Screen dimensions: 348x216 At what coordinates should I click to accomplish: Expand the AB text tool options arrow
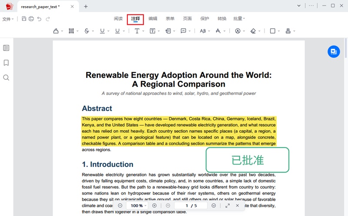click(x=209, y=31)
